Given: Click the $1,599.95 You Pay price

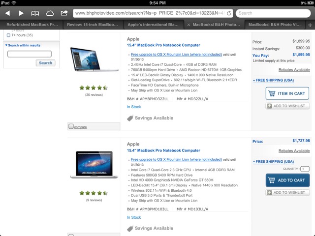Looking at the screenshot, I should 301,55.
